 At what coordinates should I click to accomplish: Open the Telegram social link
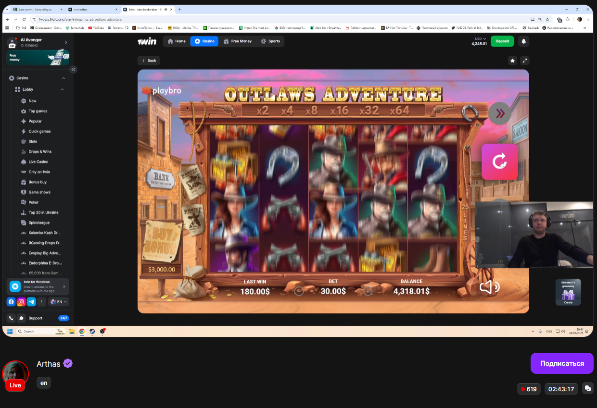(x=31, y=302)
